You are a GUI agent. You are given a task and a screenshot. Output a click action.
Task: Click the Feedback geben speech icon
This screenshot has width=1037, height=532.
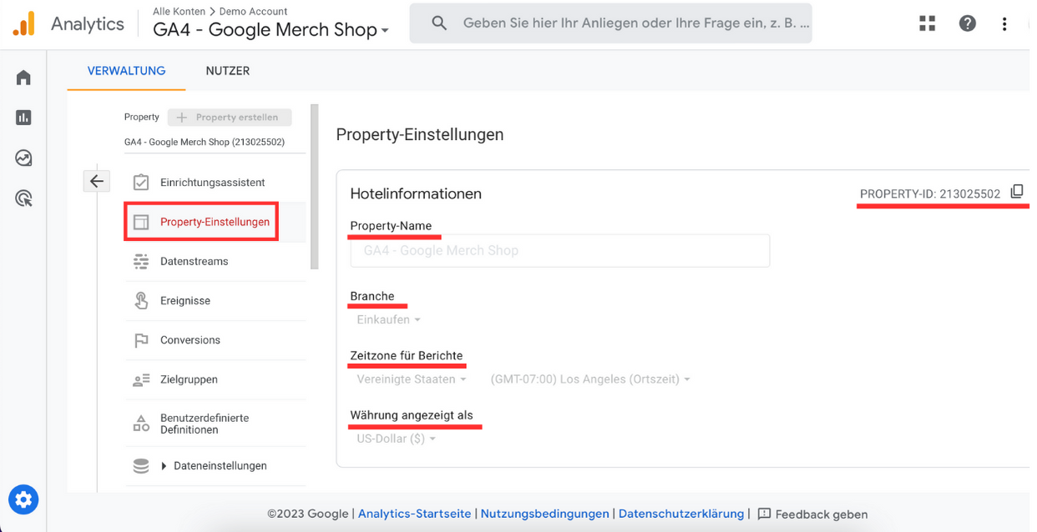tap(764, 514)
